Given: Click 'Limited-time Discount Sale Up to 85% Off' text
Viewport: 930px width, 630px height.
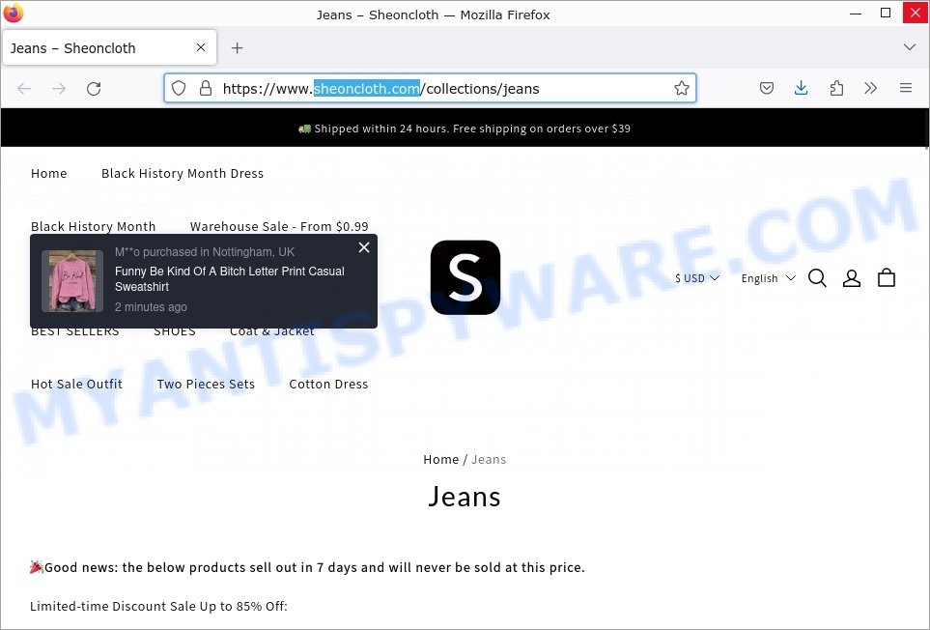Looking at the screenshot, I should coord(158,606).
